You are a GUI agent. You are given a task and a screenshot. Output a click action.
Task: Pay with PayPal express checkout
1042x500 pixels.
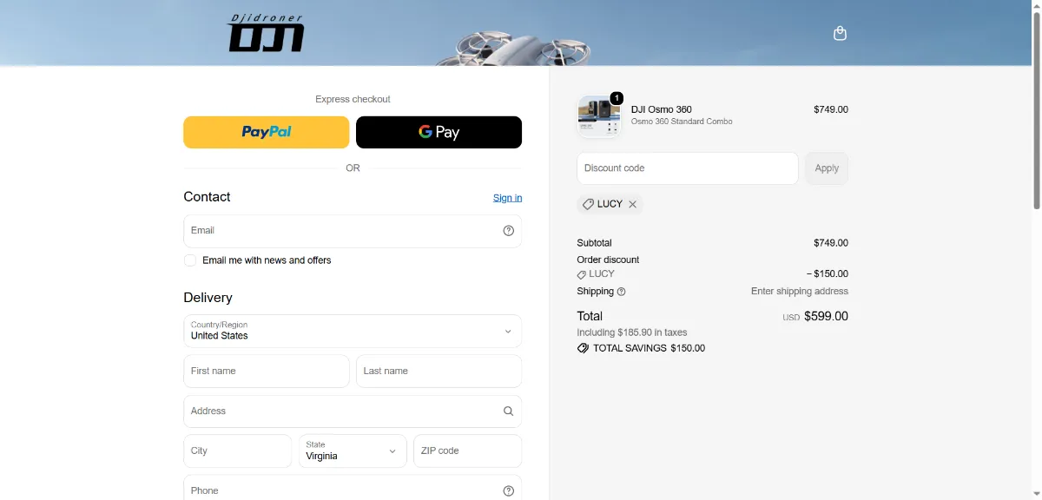click(x=267, y=132)
